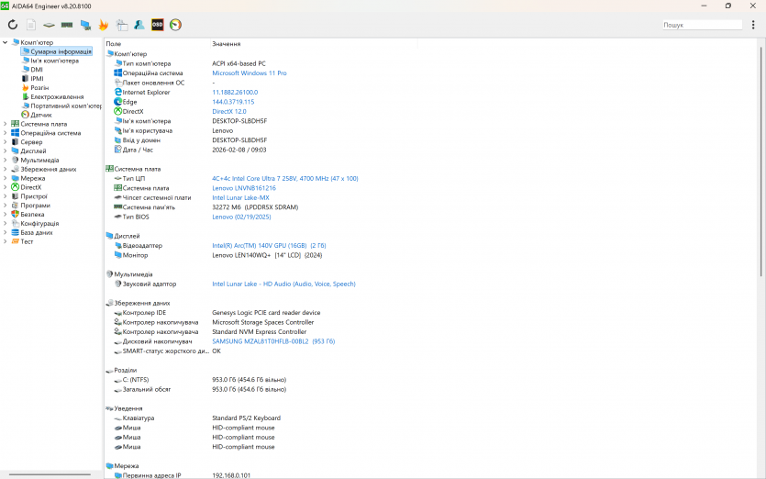Click the Refresh toolbar icon
Screen dimensions: 766x479
pos(13,25)
